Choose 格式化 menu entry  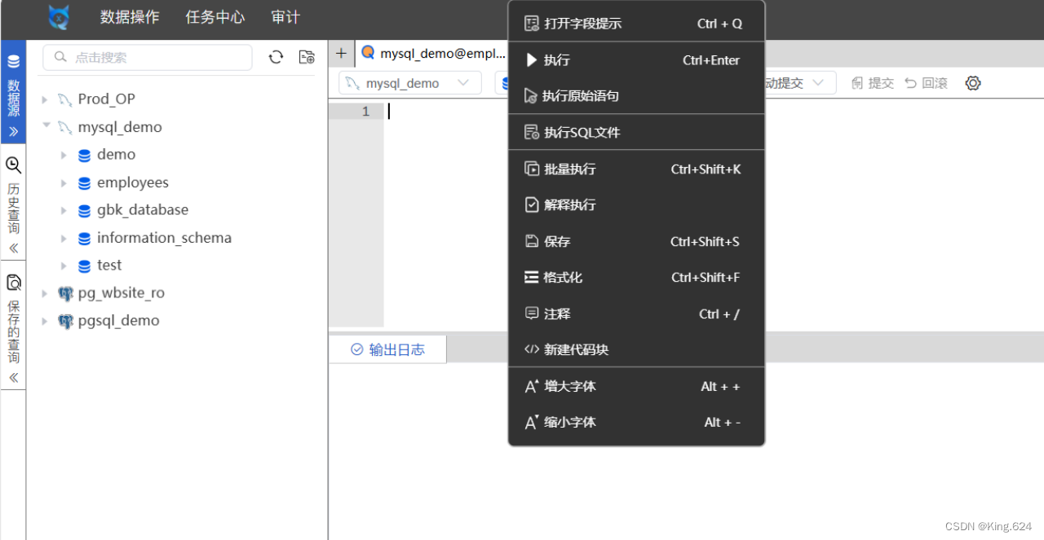click(x=636, y=278)
